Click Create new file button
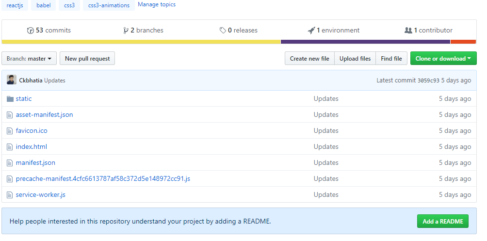The height and width of the screenshot is (241, 487). (x=309, y=58)
